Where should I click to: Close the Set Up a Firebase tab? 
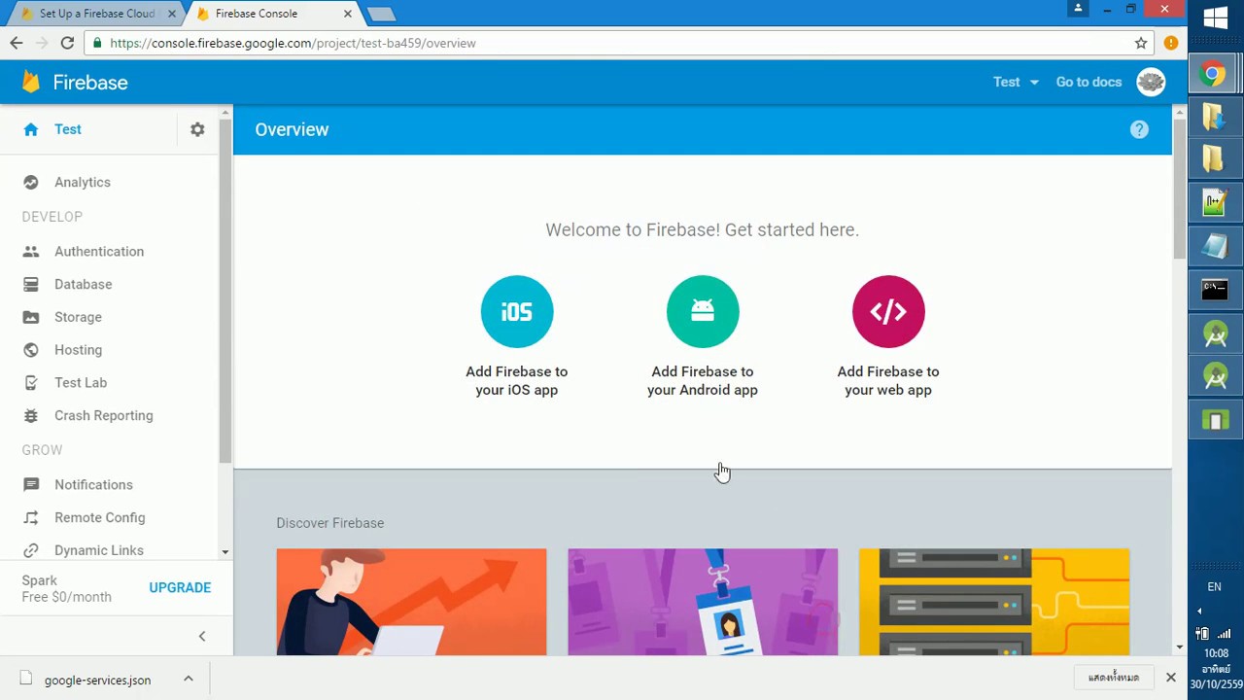coord(171,14)
